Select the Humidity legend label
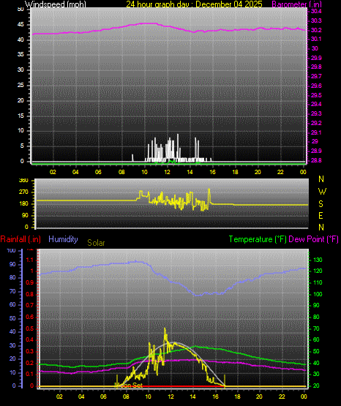The image size is (341, 406). [63, 239]
